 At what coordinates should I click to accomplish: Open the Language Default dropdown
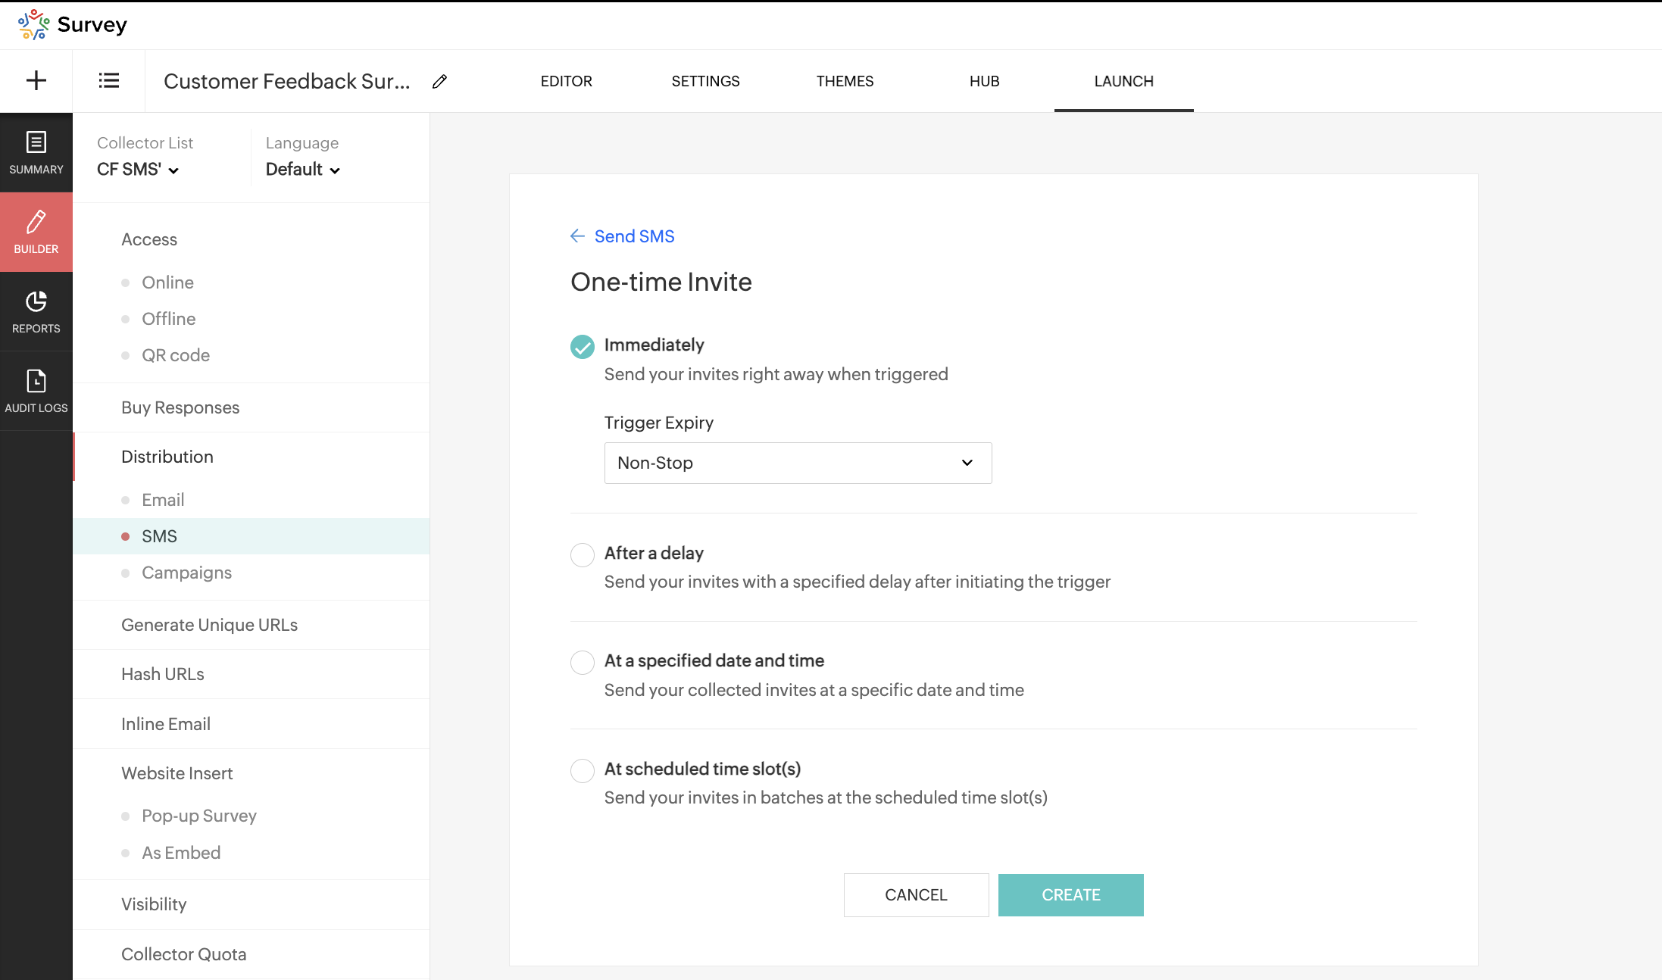[x=302, y=170]
